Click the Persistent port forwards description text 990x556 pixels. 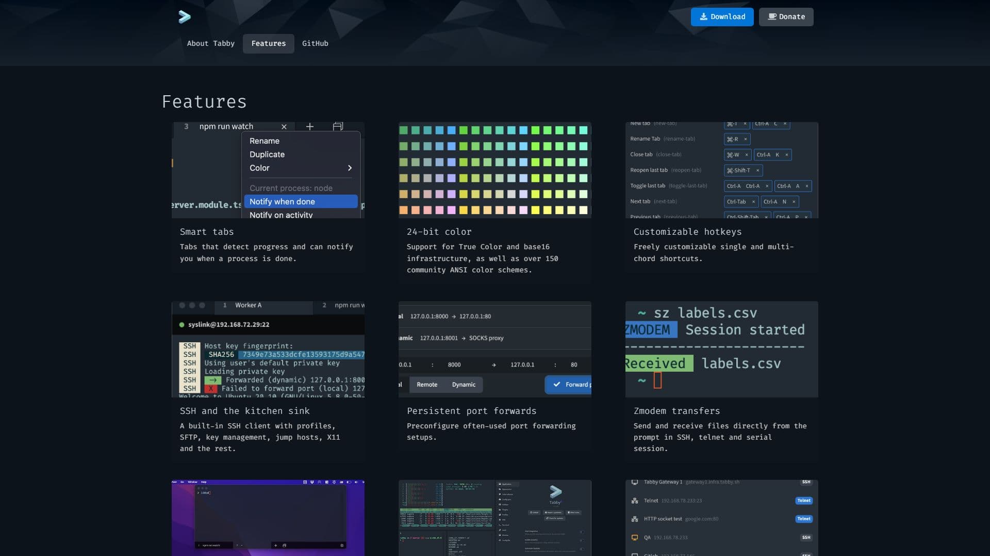pyautogui.click(x=491, y=431)
